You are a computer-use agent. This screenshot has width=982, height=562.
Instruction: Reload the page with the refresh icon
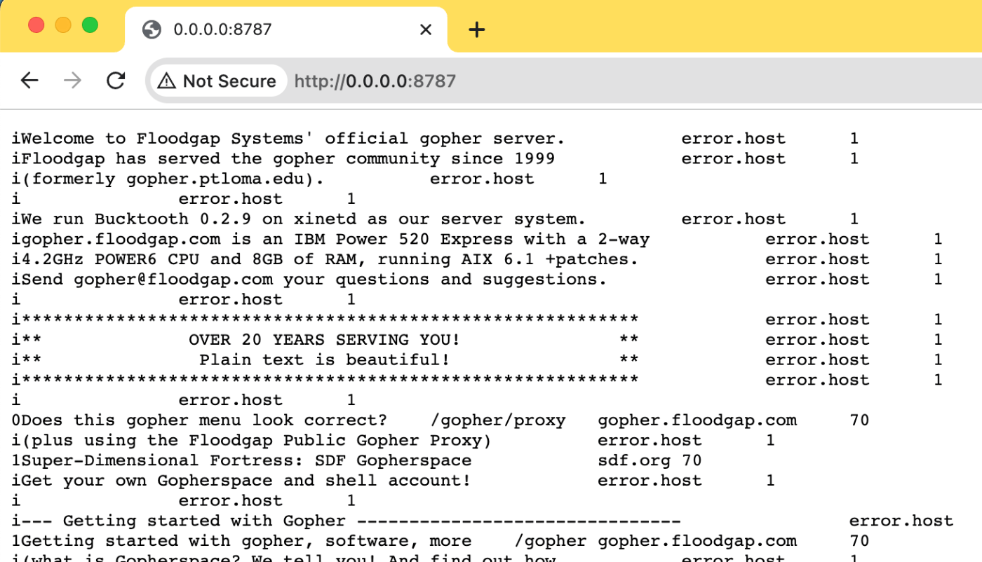click(116, 81)
